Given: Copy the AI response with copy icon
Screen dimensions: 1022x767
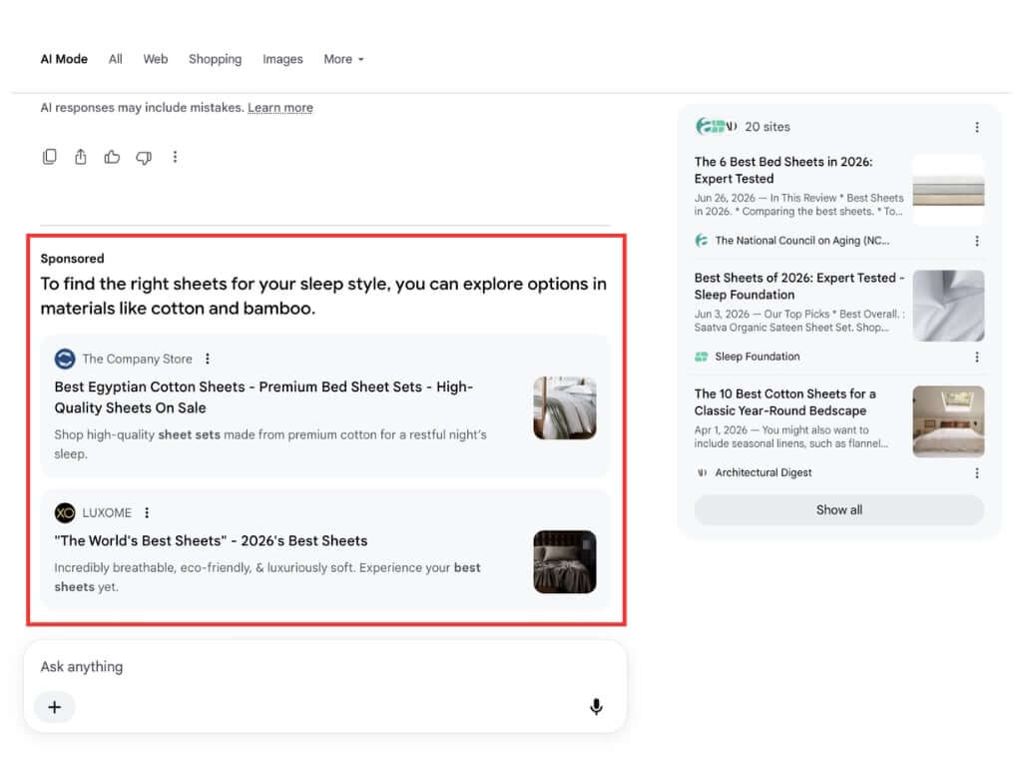Looking at the screenshot, I should (50, 157).
